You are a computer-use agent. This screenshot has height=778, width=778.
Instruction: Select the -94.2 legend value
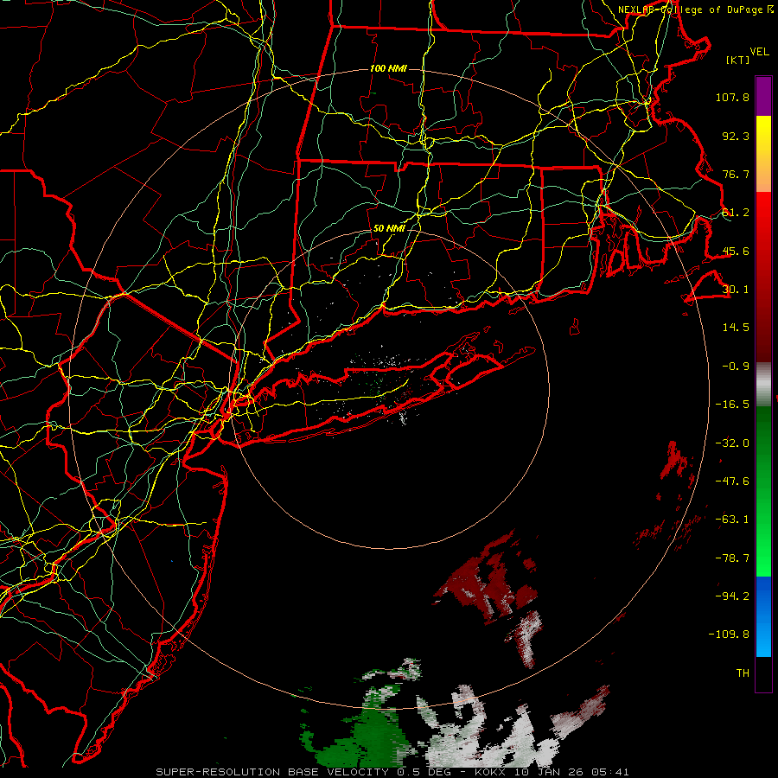[x=732, y=596]
